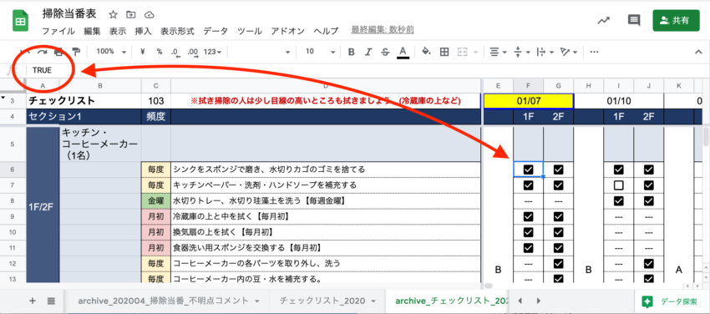Switch to チェックリスト_2020 sheet tab

pos(327,301)
